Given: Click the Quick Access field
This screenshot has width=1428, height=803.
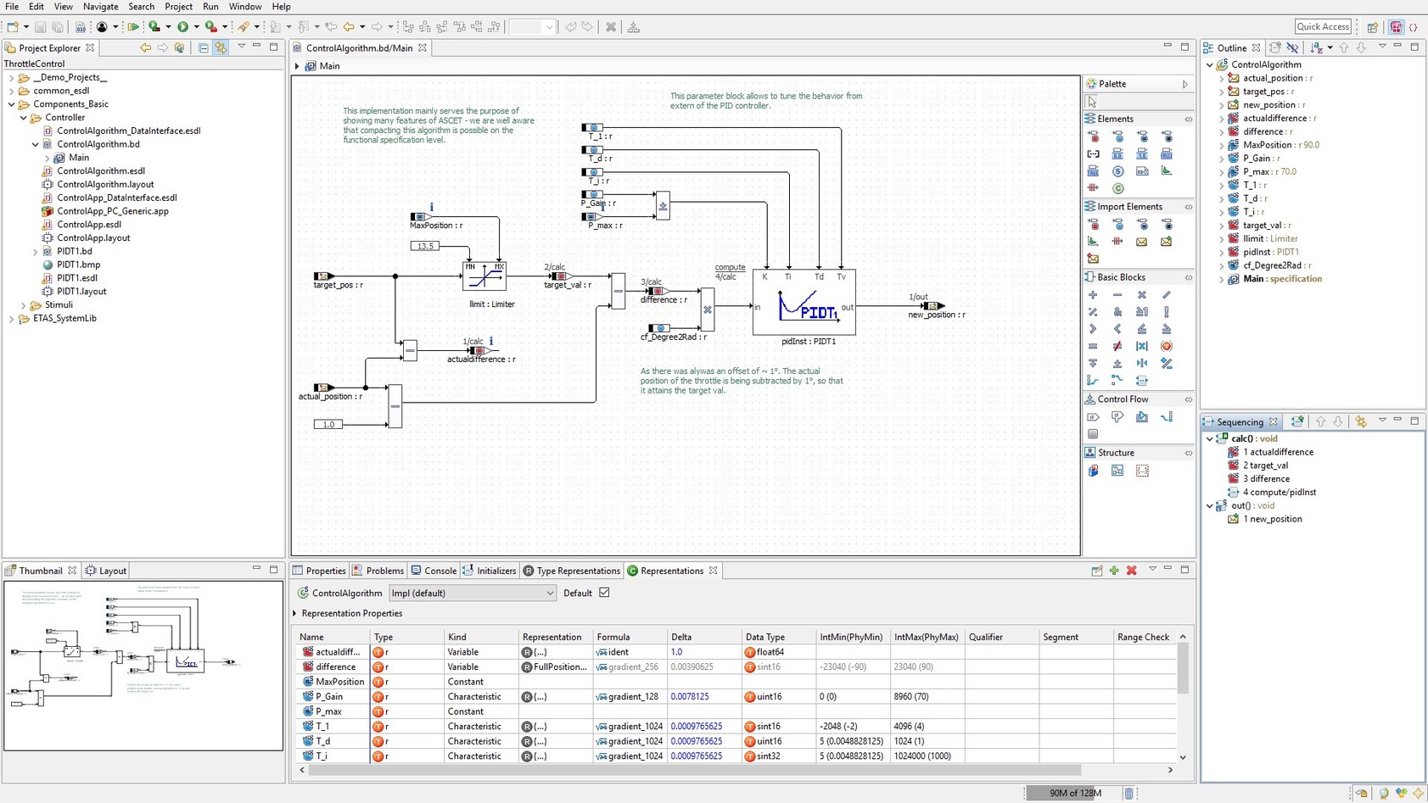Looking at the screenshot, I should 1323,26.
